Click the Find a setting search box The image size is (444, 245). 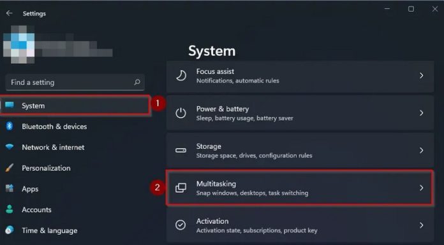point(75,82)
